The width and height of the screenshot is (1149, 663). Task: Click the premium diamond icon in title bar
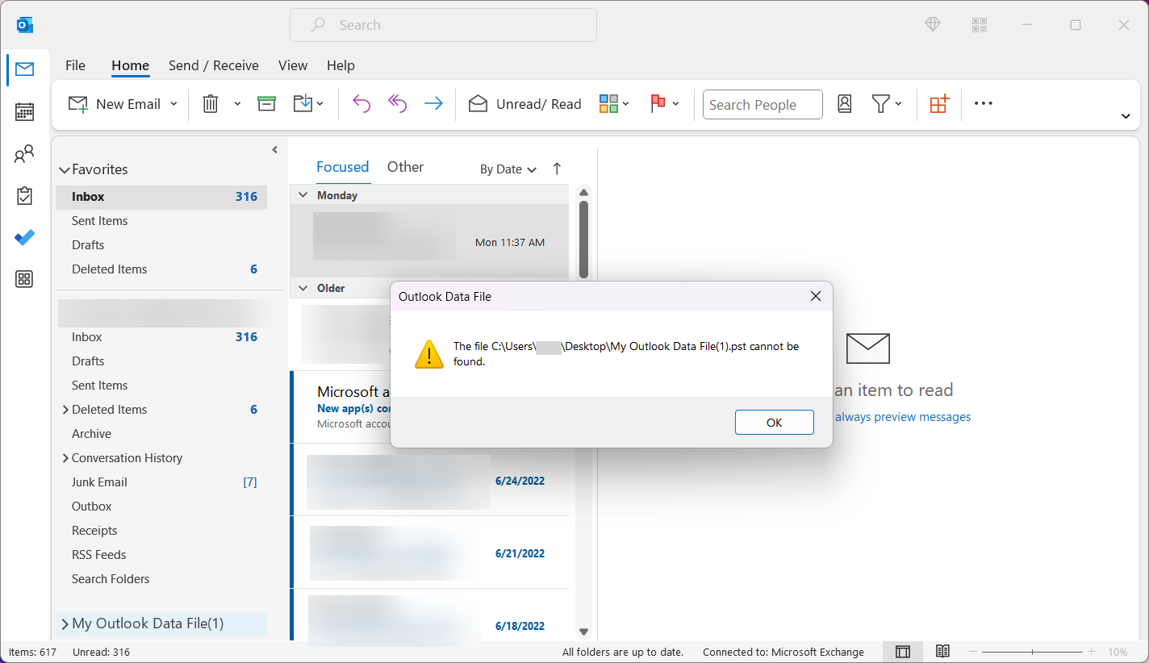933,25
